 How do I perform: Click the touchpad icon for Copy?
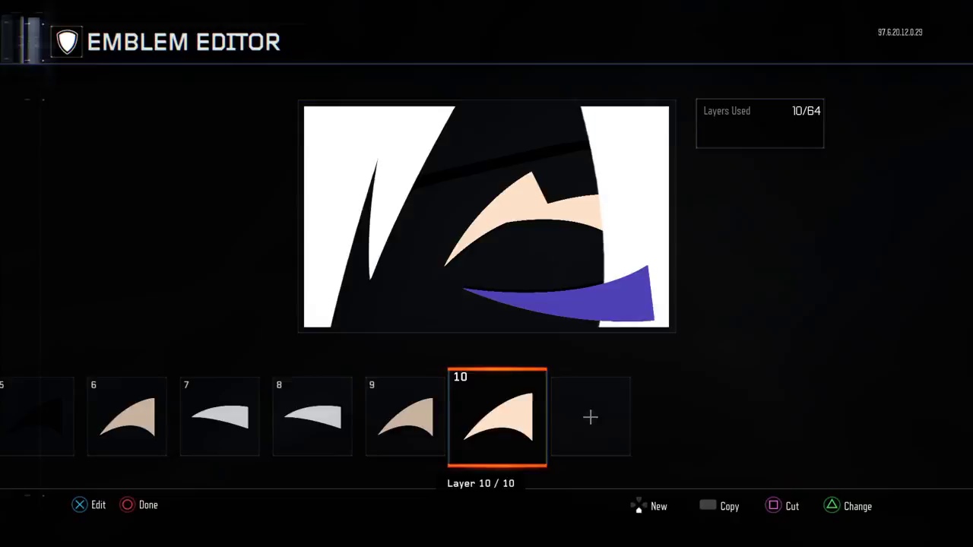(x=708, y=505)
